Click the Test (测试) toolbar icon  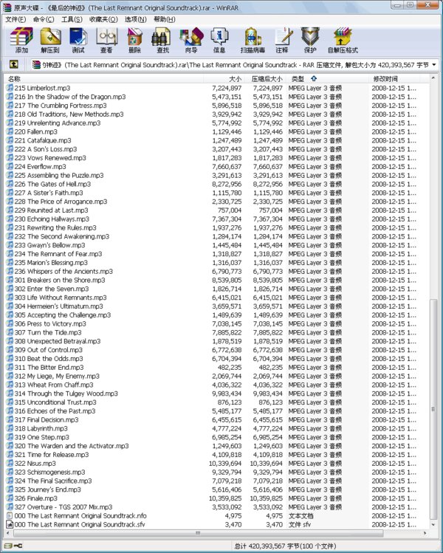click(78, 37)
